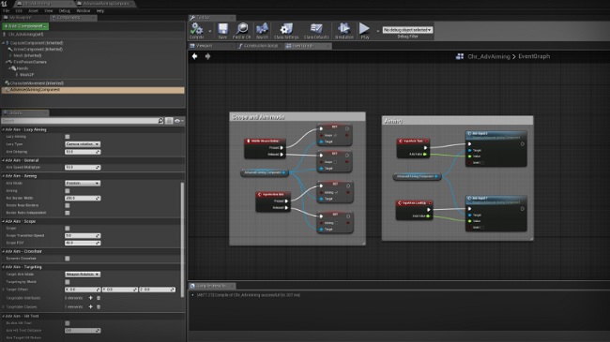
Task: Open Find in CB magnifier icon
Action: click(x=242, y=29)
